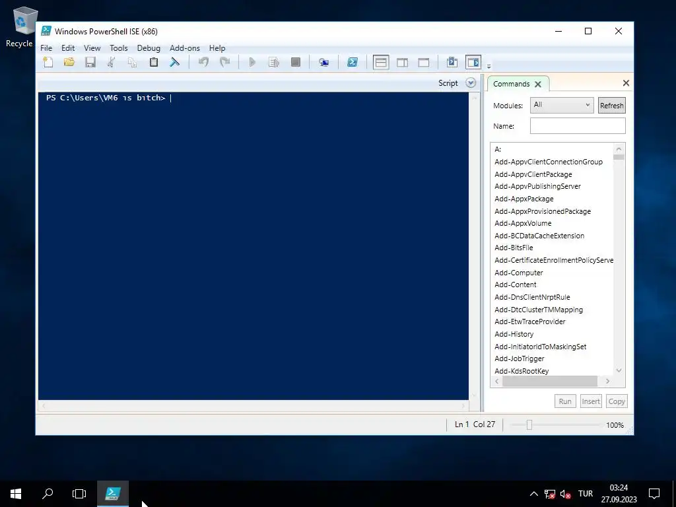Viewport: 676px width, 507px height.
Task: Show Command Window toolbar icon
Action: [x=452, y=62]
